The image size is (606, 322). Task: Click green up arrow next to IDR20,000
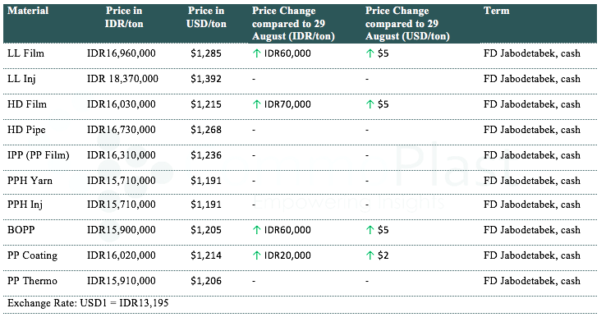(257, 255)
